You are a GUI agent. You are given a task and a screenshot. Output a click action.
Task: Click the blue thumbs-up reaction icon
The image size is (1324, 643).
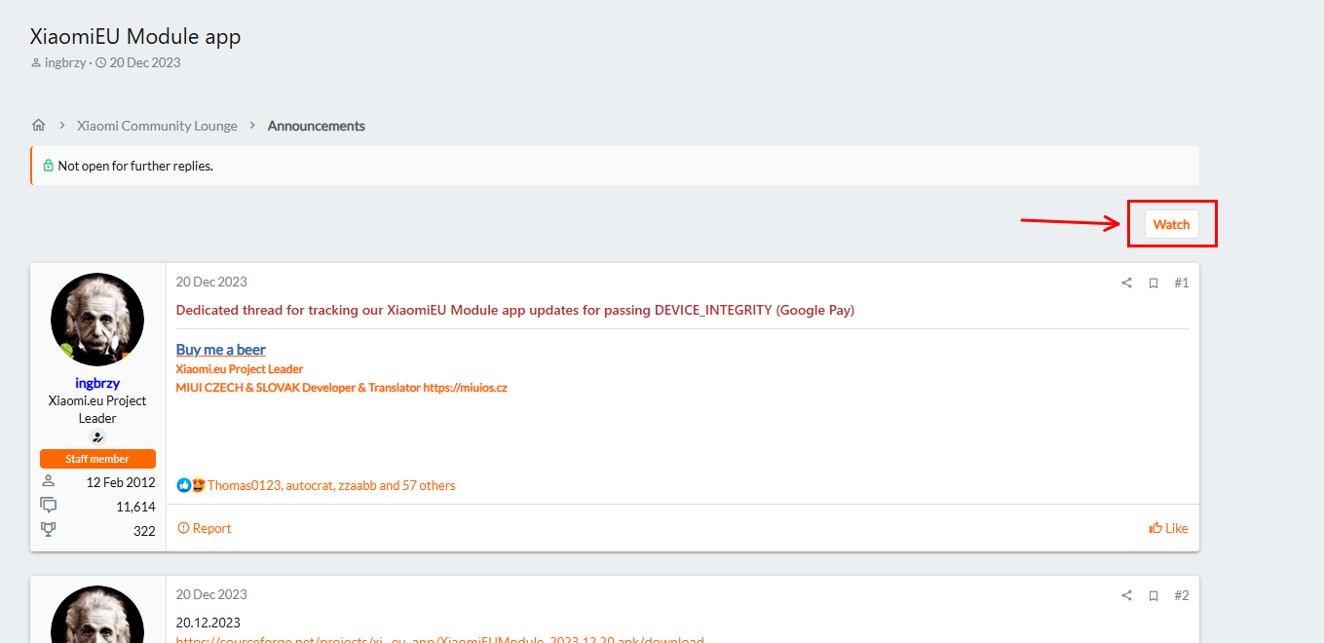[184, 485]
